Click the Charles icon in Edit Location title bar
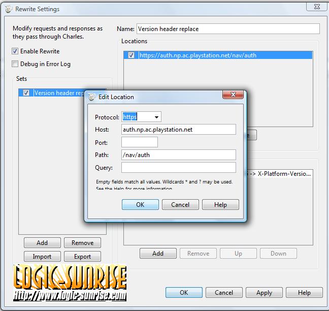 pyautogui.click(x=91, y=97)
